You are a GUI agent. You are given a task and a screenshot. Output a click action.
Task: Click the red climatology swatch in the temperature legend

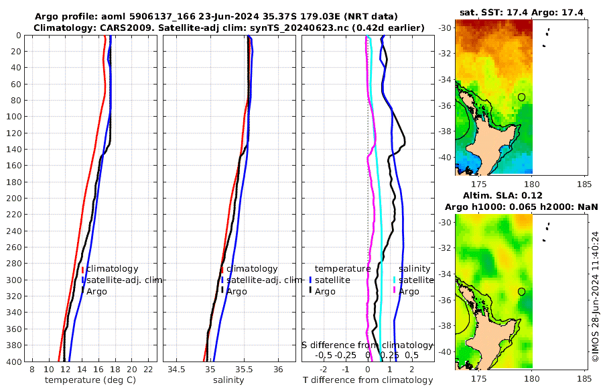pos(82,270)
